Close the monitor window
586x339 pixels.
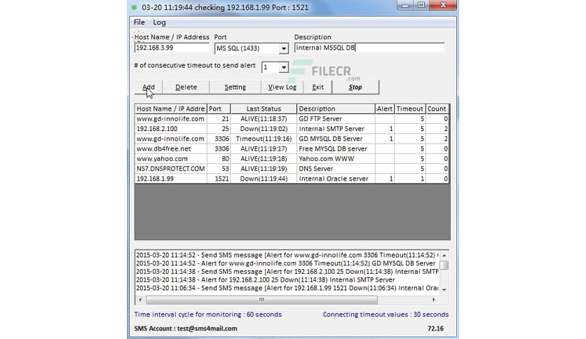(443, 5)
